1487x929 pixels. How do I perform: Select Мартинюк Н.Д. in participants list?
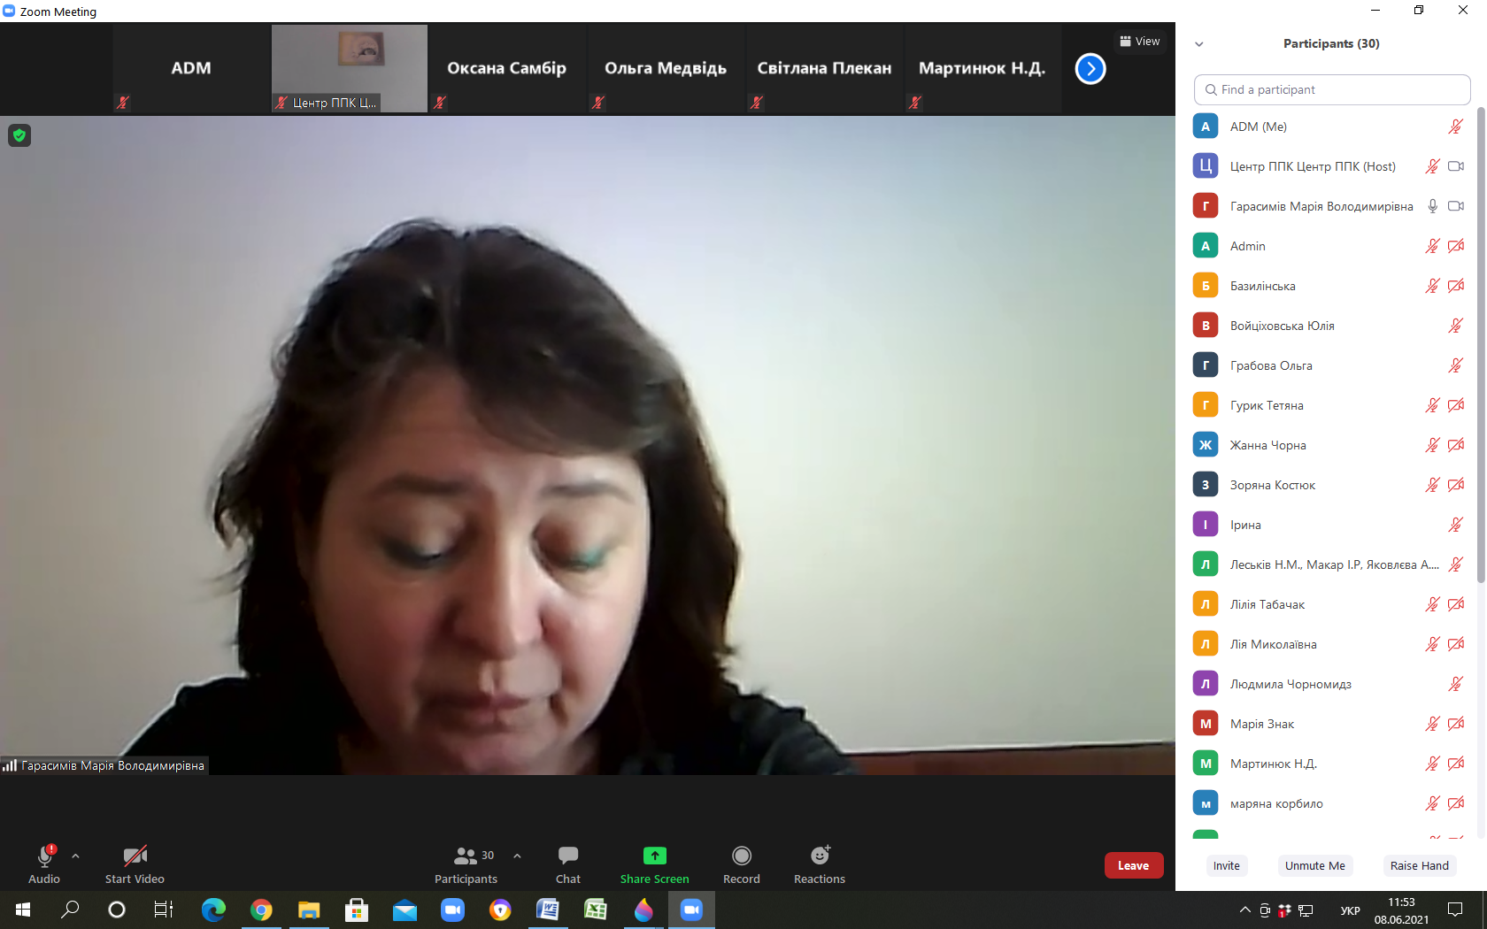coord(1329,764)
